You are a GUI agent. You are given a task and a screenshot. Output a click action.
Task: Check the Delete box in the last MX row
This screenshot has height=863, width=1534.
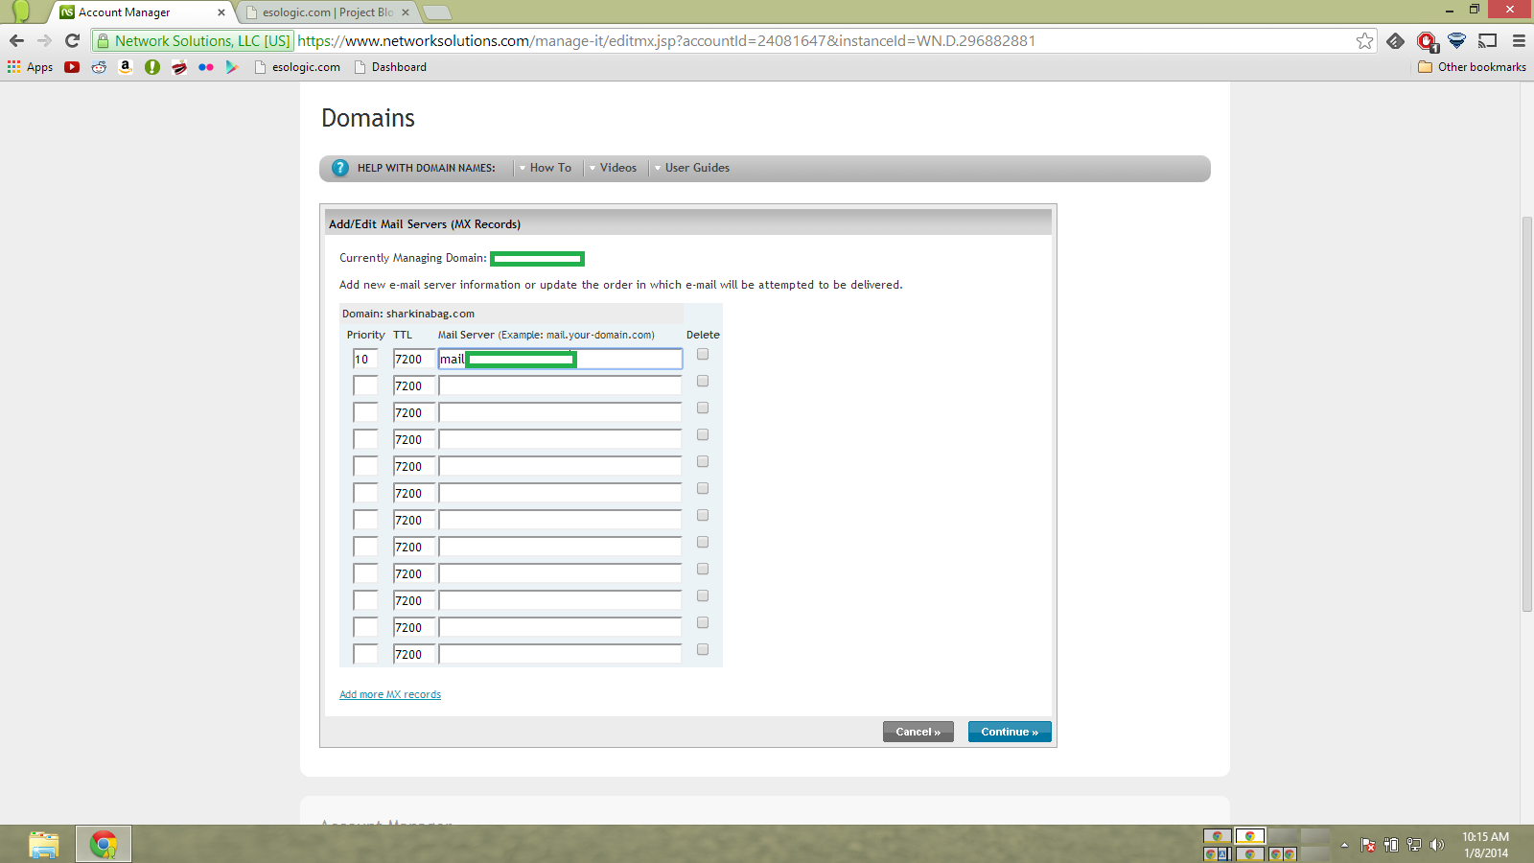point(703,649)
